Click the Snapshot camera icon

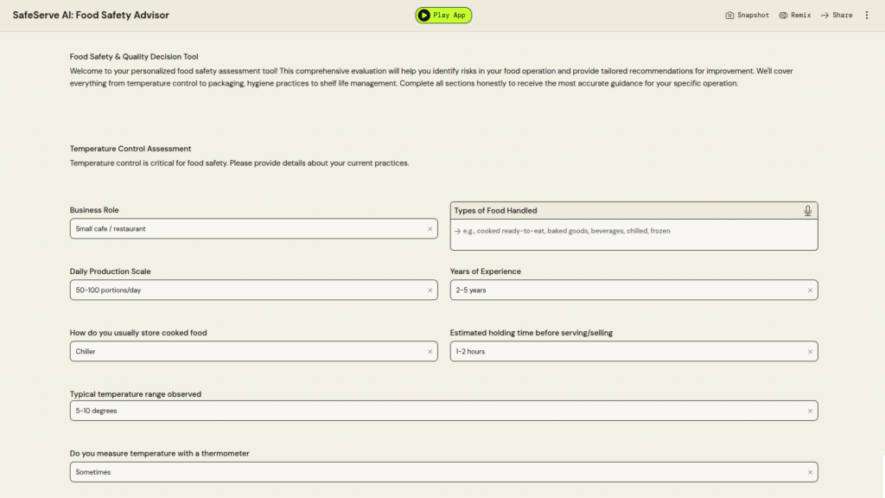tap(729, 16)
